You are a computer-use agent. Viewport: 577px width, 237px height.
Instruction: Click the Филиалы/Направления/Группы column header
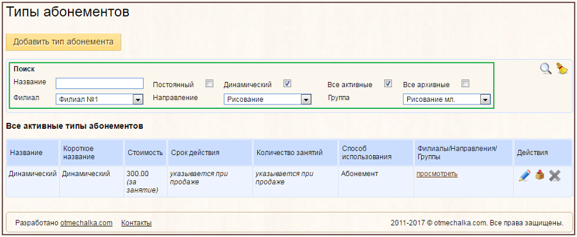click(x=464, y=152)
